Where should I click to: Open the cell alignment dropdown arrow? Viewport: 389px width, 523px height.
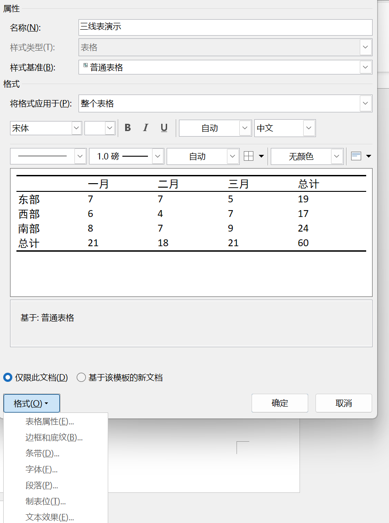pyautogui.click(x=368, y=156)
